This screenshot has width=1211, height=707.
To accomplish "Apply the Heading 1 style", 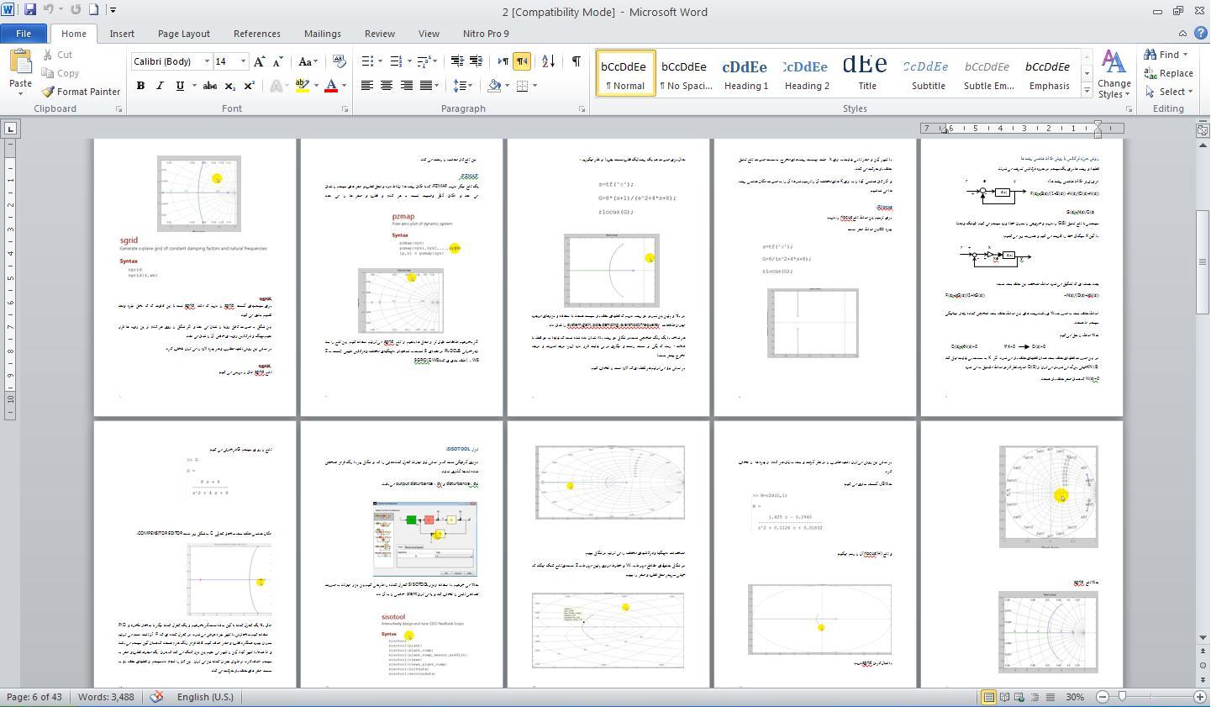I will (745, 73).
